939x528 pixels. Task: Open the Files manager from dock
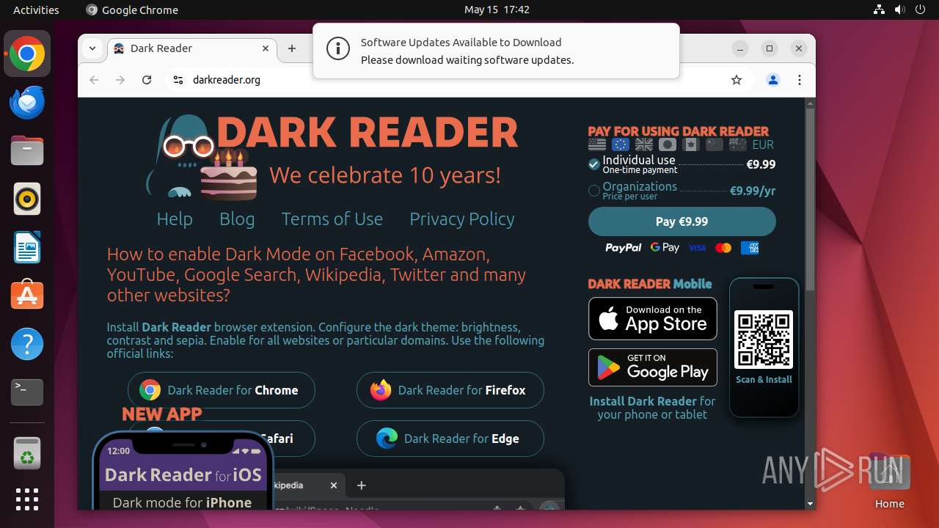click(27, 150)
